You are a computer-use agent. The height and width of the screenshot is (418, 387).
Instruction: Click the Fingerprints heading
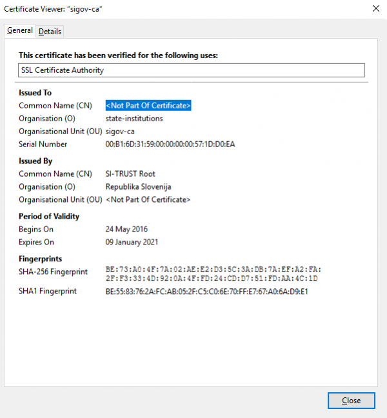tap(40, 259)
